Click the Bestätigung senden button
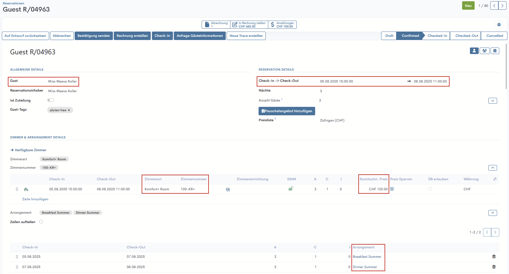This screenshot has width=509, height=274. coord(93,36)
